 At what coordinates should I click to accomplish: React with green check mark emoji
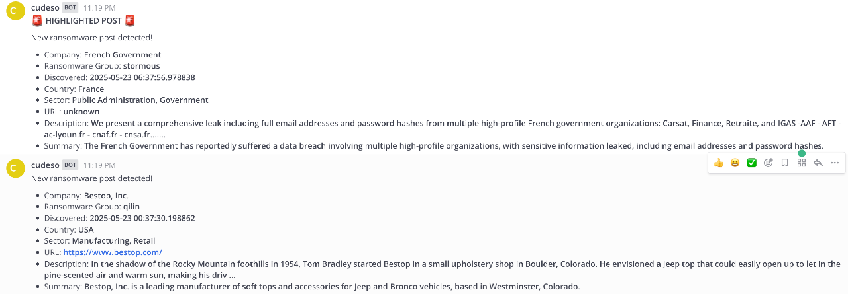point(751,163)
